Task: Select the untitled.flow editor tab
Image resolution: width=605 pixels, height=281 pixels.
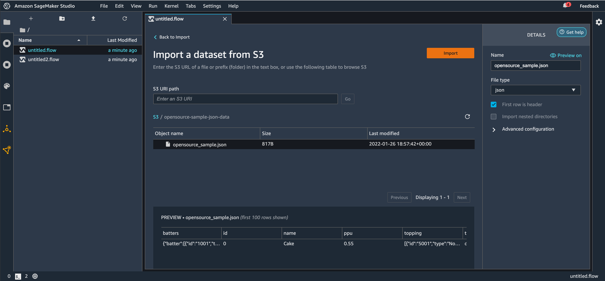Action: [x=188, y=19]
